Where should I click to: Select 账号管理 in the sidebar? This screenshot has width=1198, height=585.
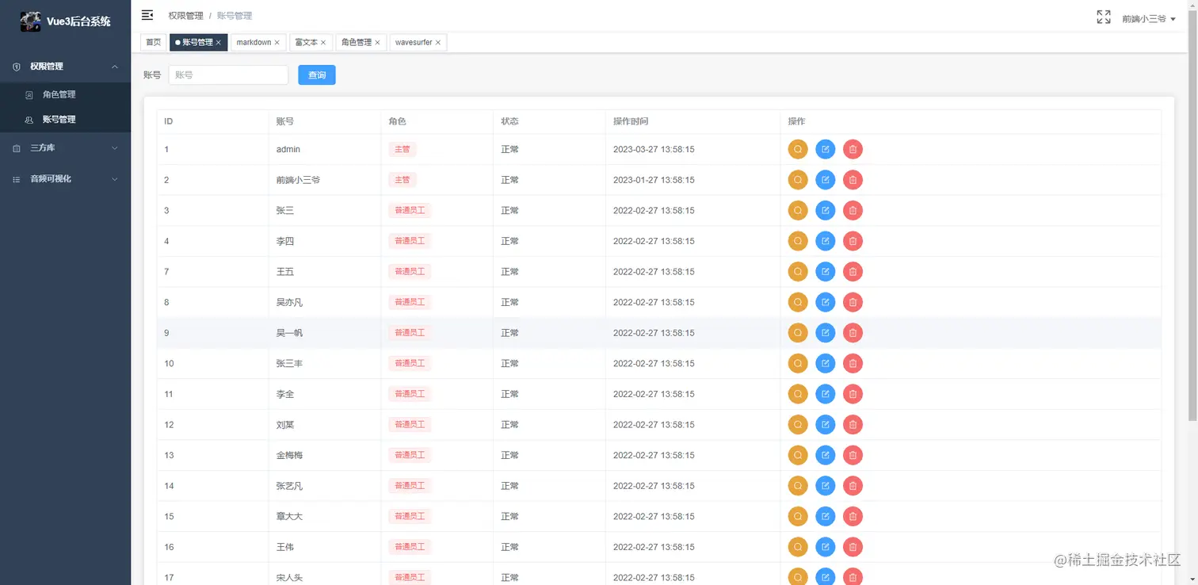tap(65, 120)
